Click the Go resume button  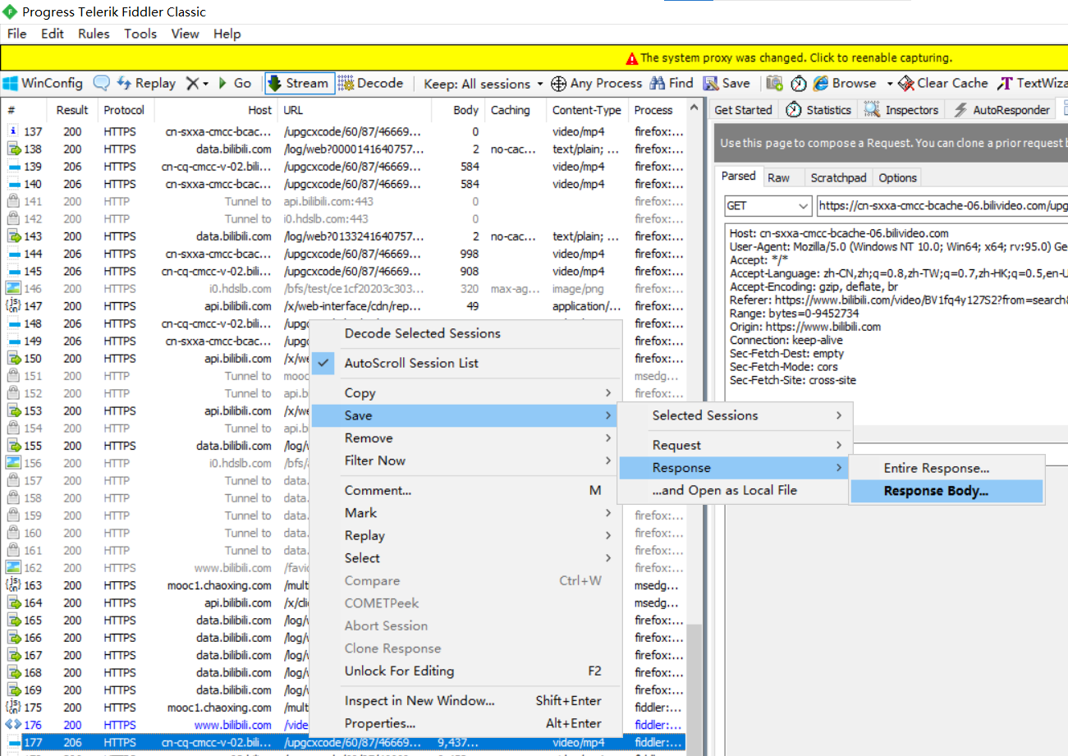(235, 83)
